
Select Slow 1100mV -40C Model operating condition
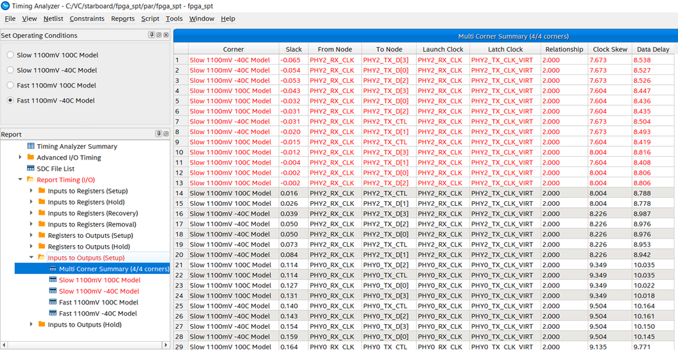click(x=11, y=70)
